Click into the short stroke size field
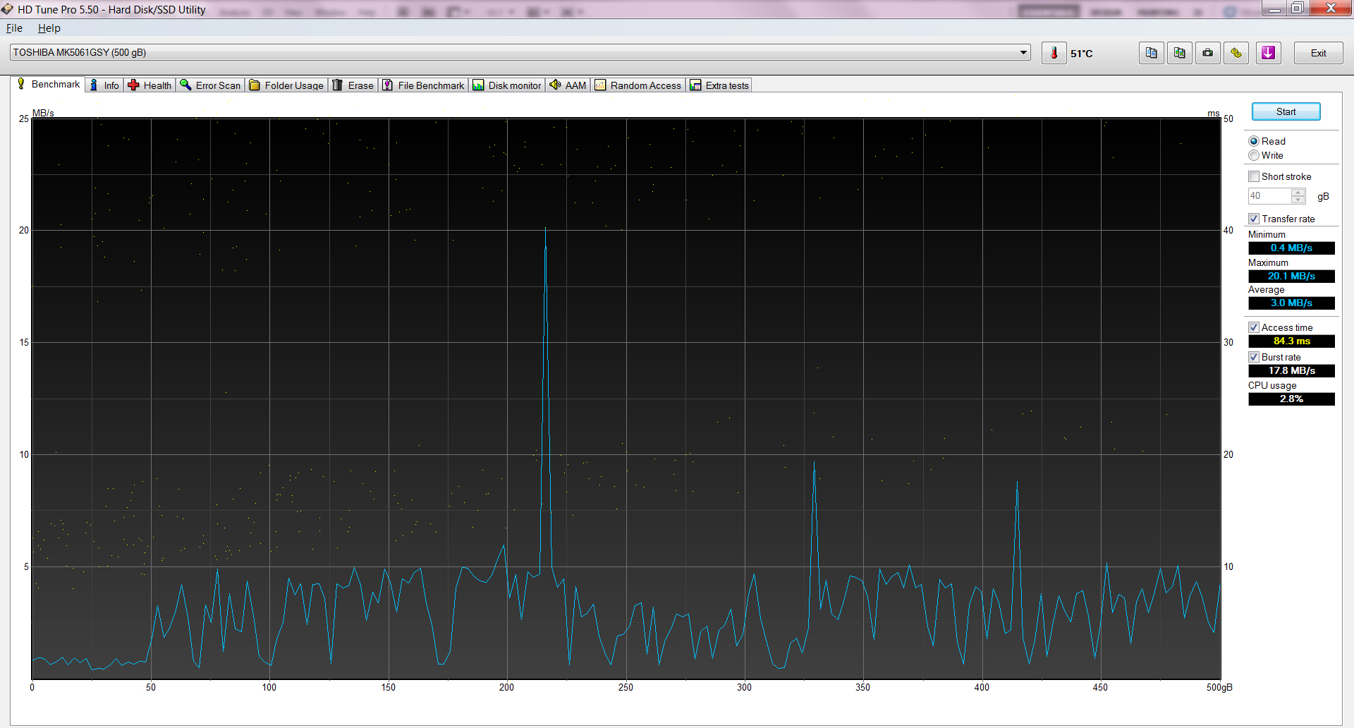This screenshot has width=1354, height=728. pos(1269,196)
